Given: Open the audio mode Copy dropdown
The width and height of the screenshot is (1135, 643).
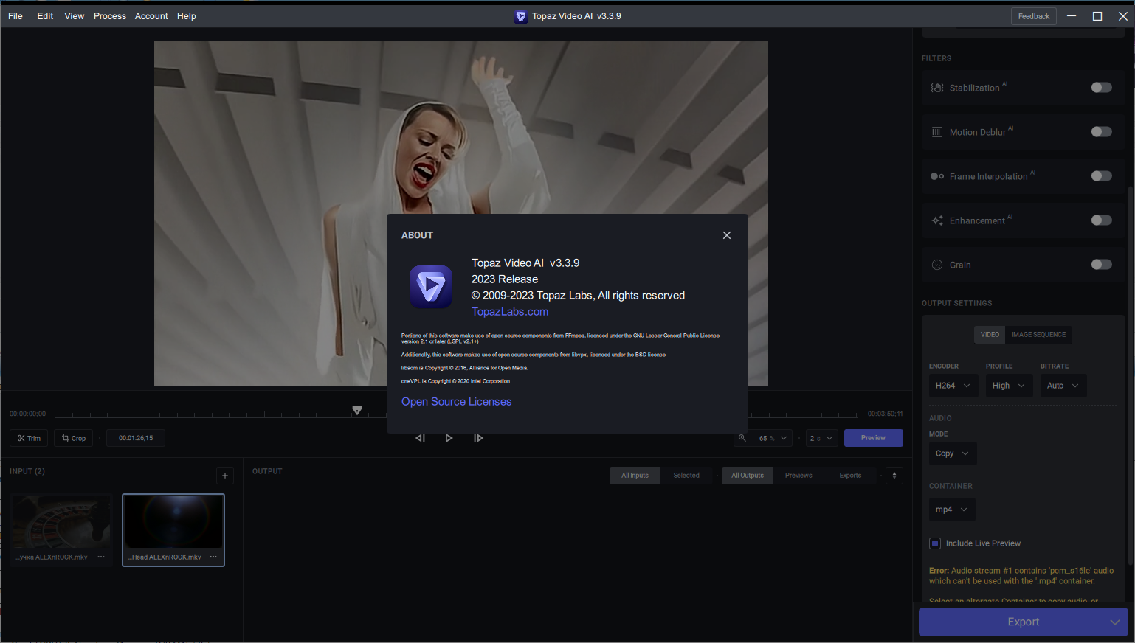Looking at the screenshot, I should click(x=952, y=453).
